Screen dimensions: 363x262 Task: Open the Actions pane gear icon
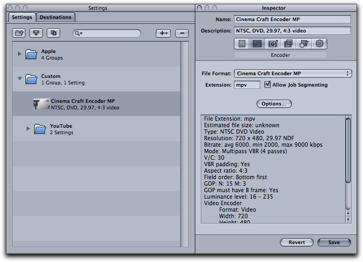point(319,44)
